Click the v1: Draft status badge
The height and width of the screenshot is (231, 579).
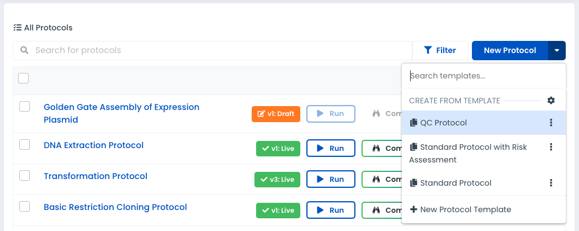pyautogui.click(x=276, y=114)
